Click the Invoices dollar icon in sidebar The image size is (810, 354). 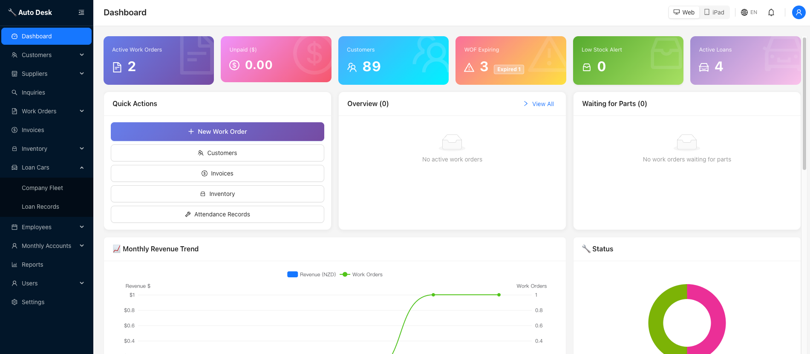(14, 130)
